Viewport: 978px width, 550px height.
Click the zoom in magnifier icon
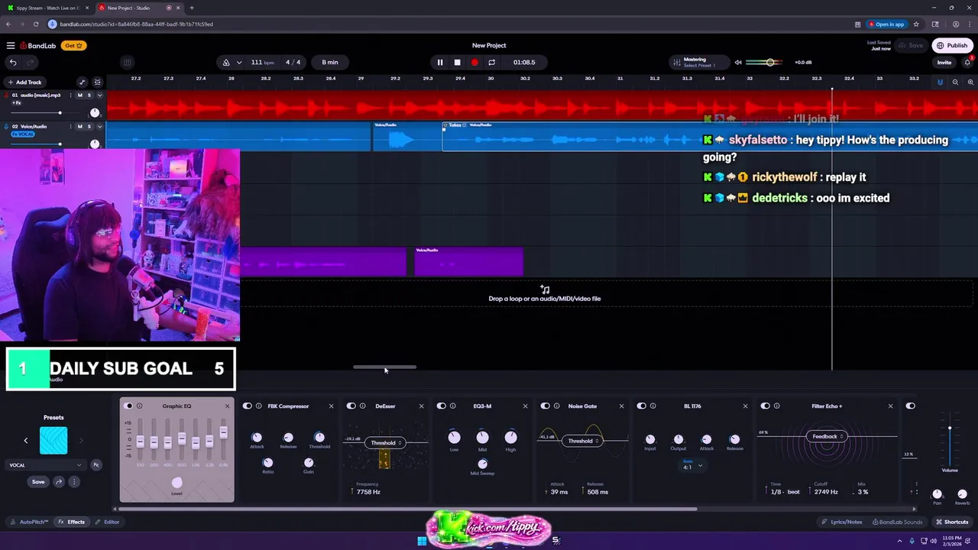coord(970,82)
